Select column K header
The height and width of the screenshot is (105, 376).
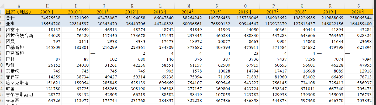132,6
